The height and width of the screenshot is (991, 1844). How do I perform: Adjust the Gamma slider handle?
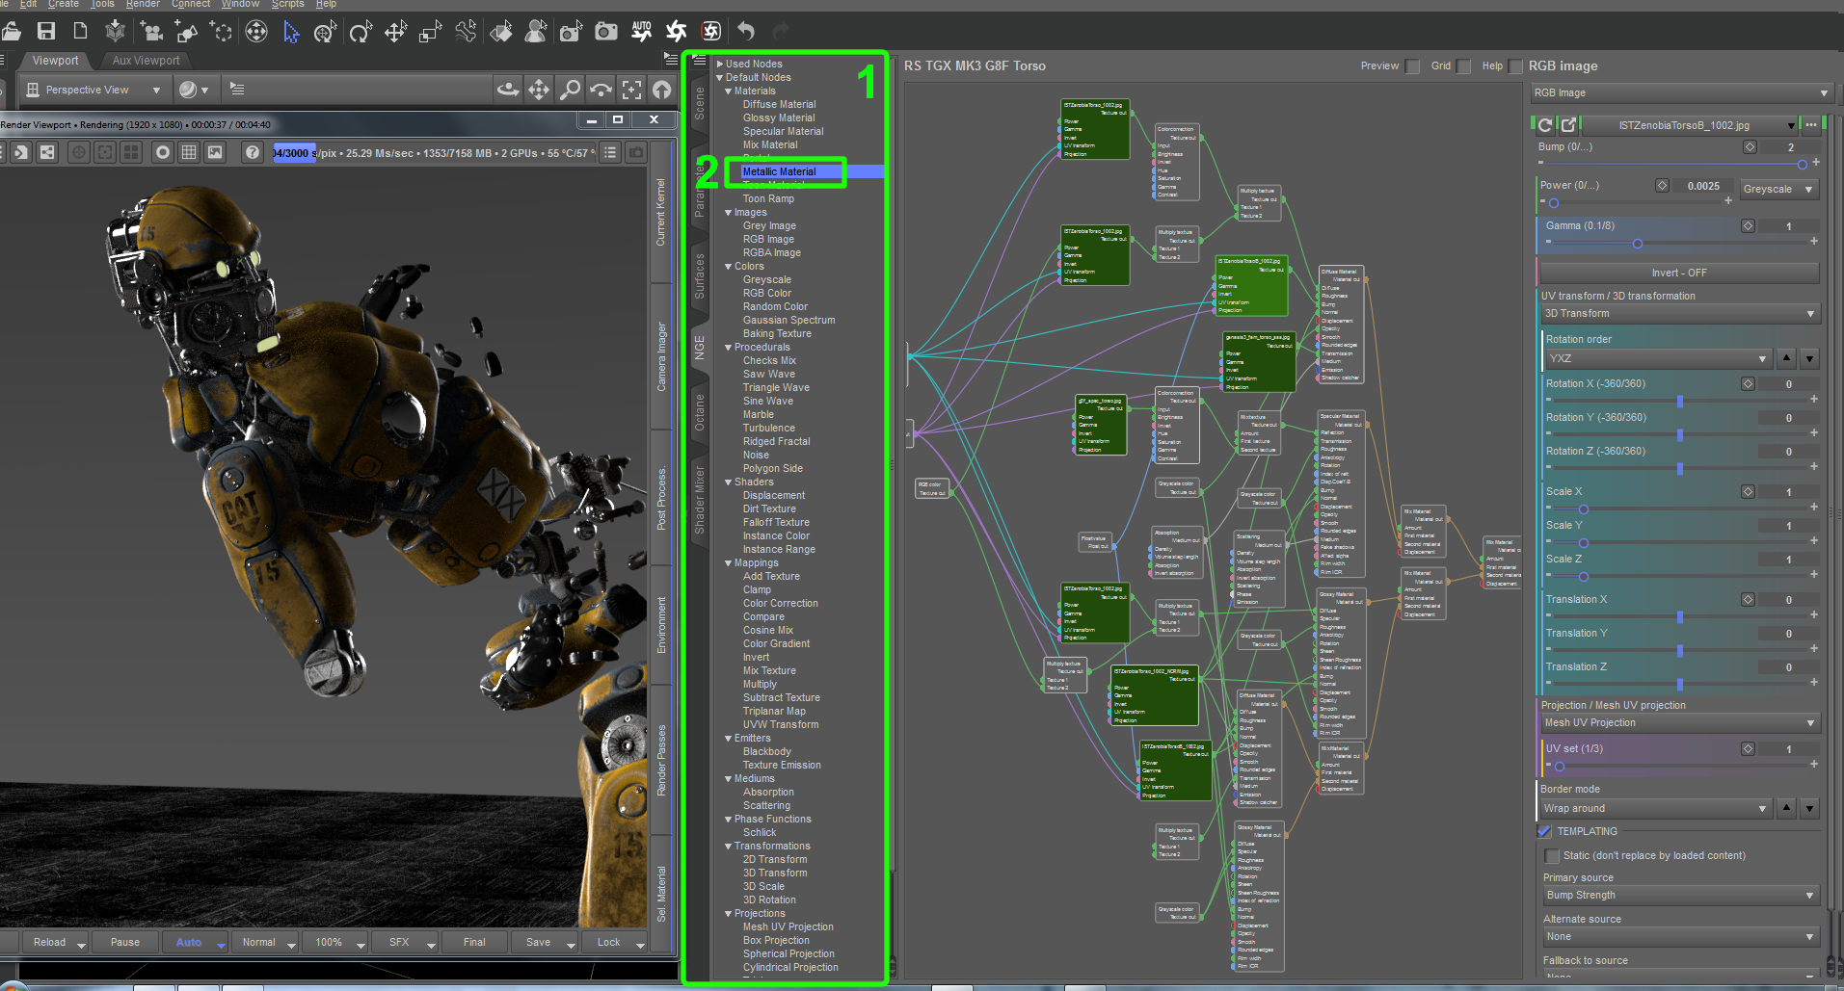point(1637,244)
